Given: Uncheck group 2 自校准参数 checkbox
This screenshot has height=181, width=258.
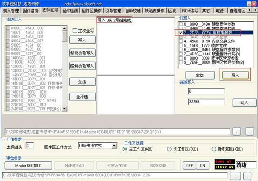Looking at the screenshot, I should click(x=181, y=33).
